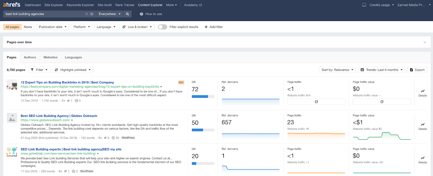Open the Credits usage dropdown
This screenshot has width=433, height=176.
[x=382, y=5]
